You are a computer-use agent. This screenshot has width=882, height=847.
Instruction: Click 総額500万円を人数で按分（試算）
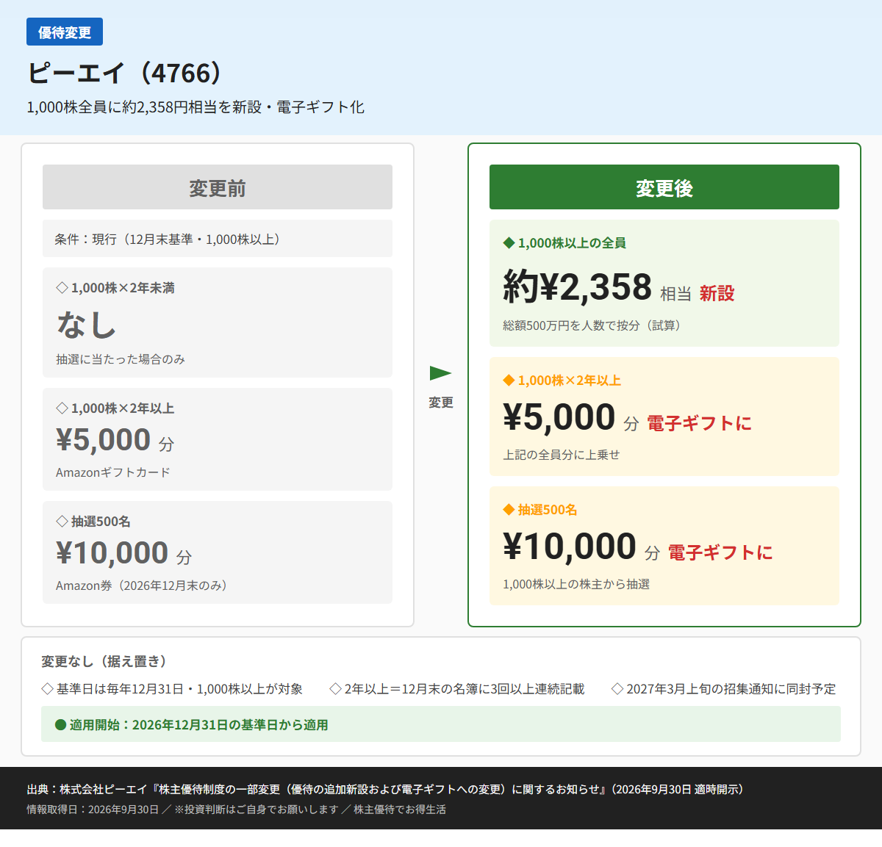coord(592,325)
